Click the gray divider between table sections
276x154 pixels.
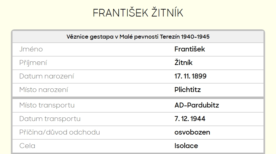[138, 98]
